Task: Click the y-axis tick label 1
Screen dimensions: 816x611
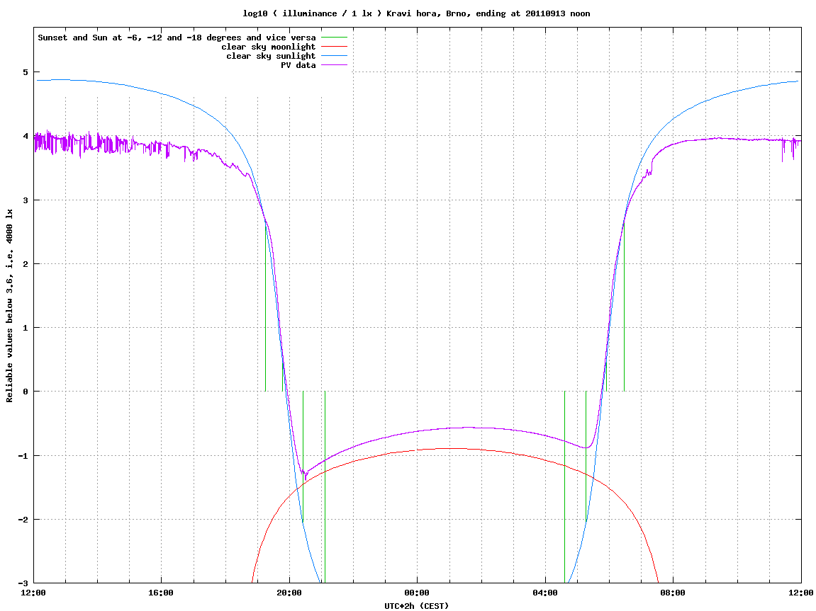Action: (x=26, y=328)
